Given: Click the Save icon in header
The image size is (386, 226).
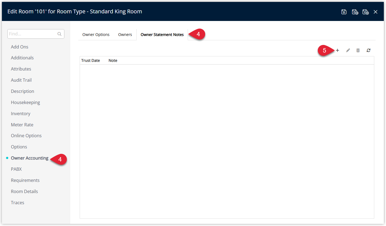Looking at the screenshot, I should point(344,12).
